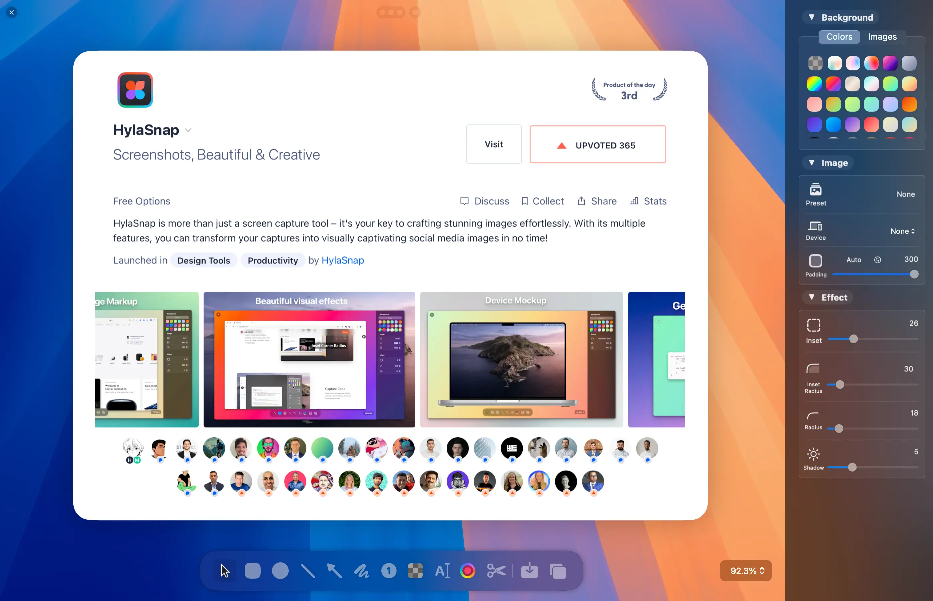The height and width of the screenshot is (601, 933).
Task: Activate the text annotation tool
Action: click(x=442, y=571)
